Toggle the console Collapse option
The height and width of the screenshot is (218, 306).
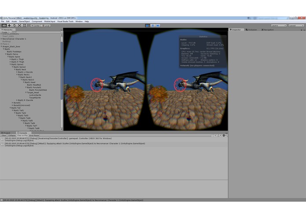[12, 135]
